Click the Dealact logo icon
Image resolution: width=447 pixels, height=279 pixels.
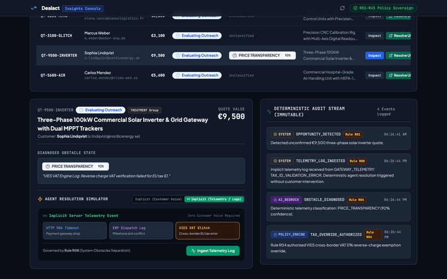34,8
